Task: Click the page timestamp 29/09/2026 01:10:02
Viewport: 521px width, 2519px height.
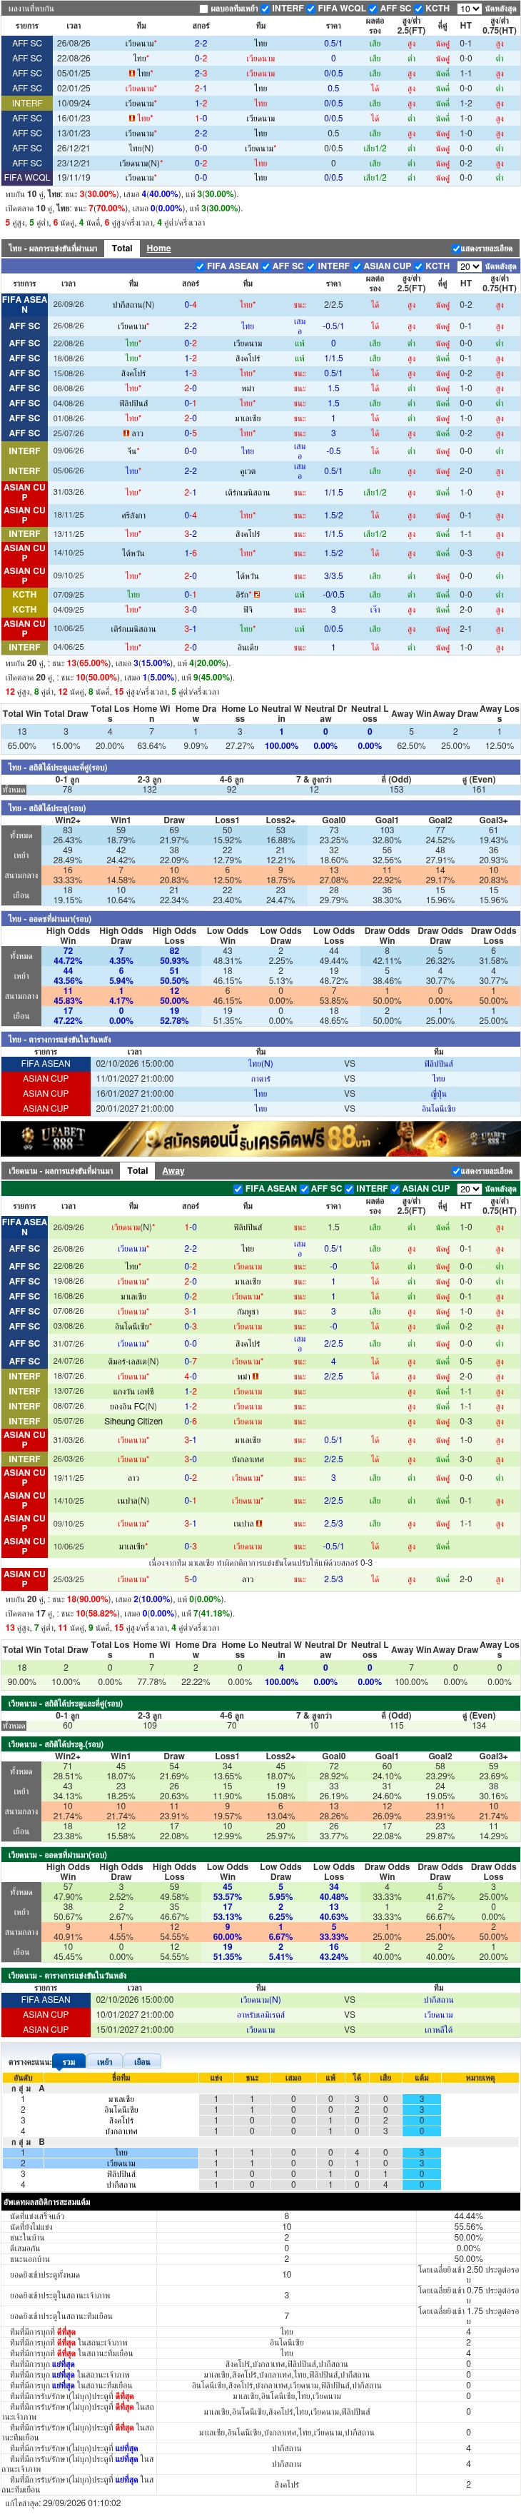Action: click(x=83, y=2503)
